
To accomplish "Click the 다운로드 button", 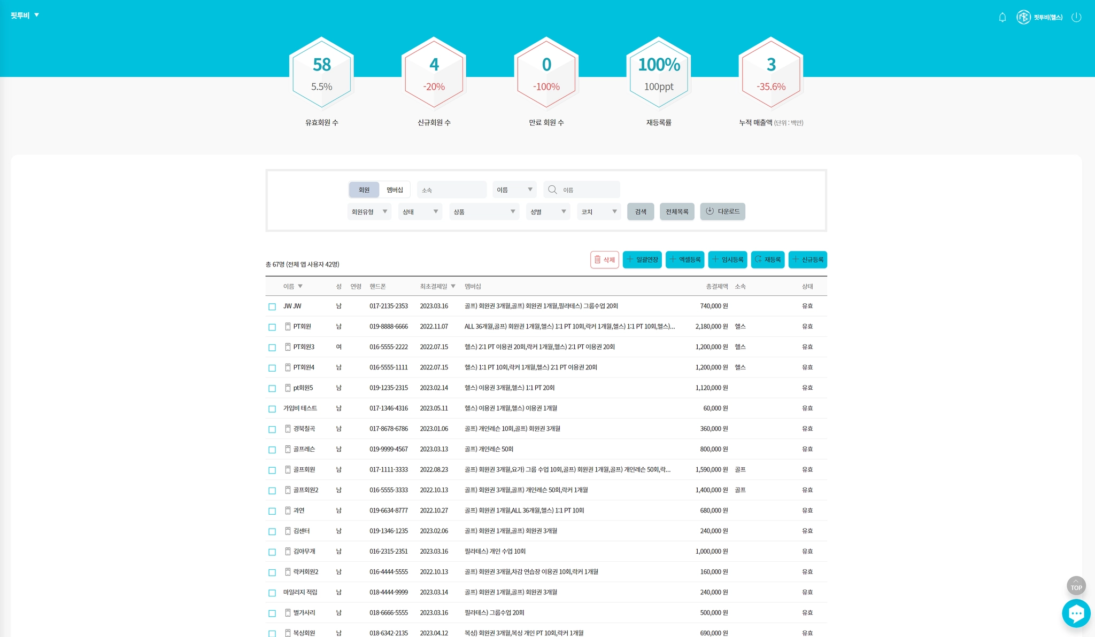I will [722, 211].
